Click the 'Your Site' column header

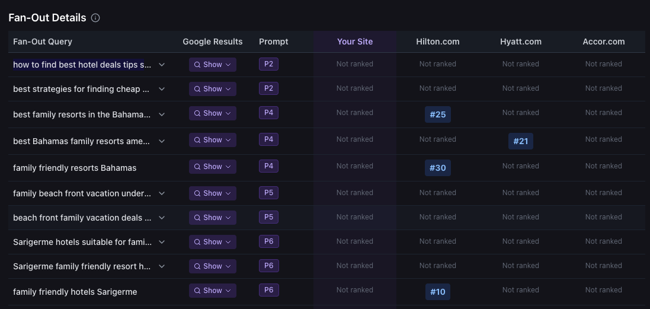[x=355, y=42]
